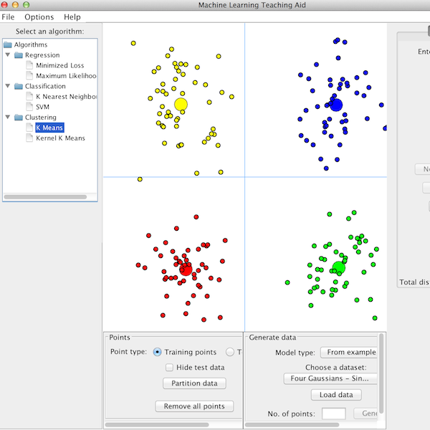
Task: Click the Classification folder icon
Action: pos(19,86)
